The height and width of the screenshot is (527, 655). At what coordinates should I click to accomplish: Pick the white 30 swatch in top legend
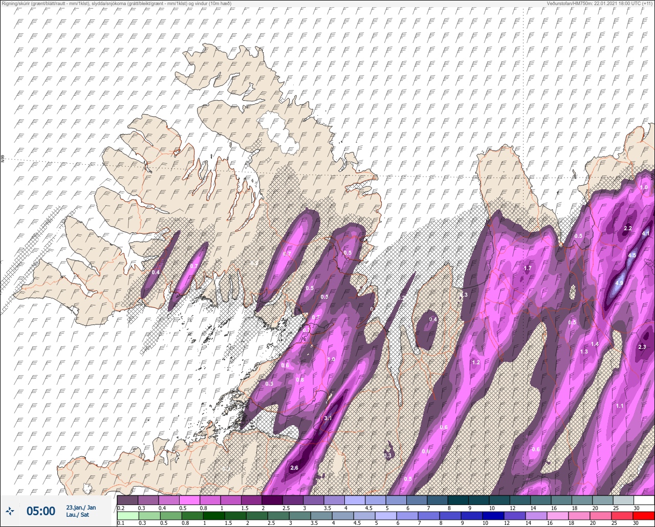[x=644, y=500]
